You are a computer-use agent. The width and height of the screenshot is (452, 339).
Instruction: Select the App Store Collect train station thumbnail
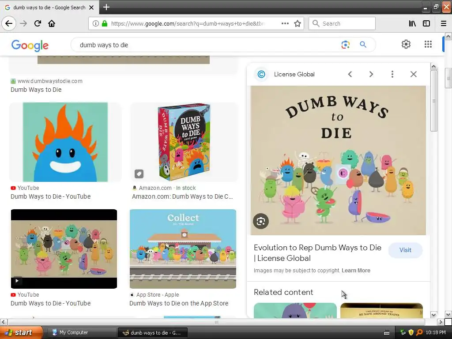183,249
